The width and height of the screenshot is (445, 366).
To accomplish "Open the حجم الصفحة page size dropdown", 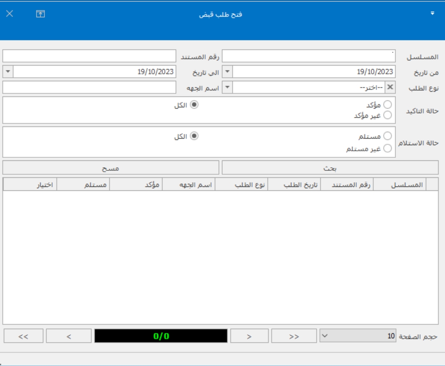I will (325, 336).
